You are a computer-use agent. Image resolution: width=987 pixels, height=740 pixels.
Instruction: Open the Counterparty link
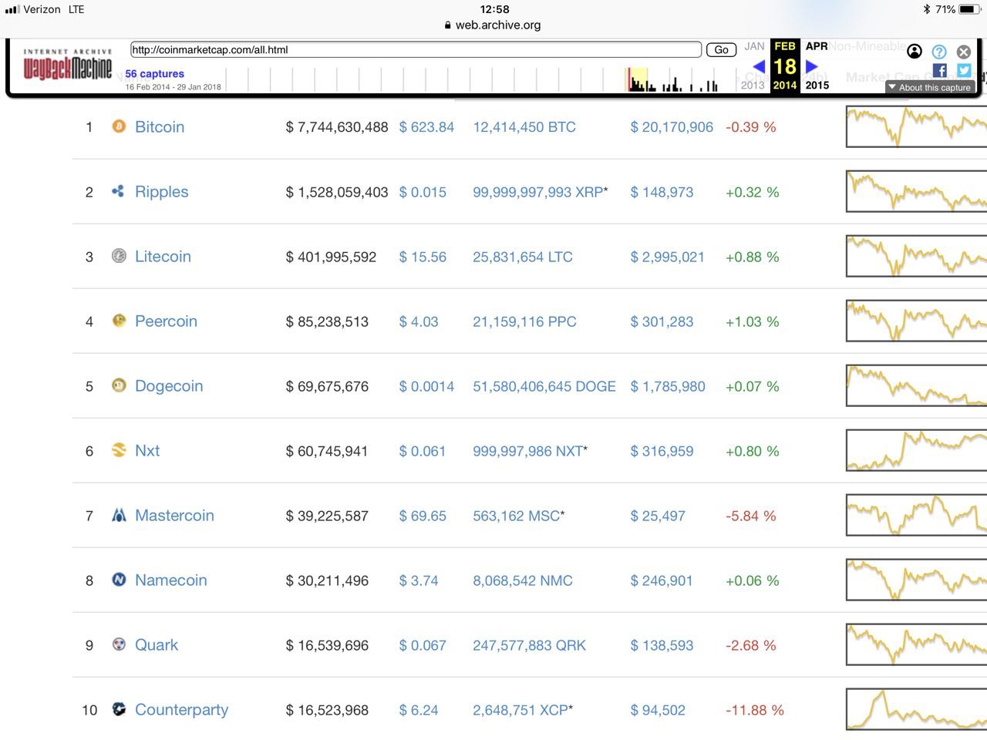coord(182,710)
